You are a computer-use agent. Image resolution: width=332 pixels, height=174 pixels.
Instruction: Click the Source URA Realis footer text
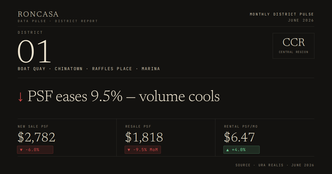point(275,165)
